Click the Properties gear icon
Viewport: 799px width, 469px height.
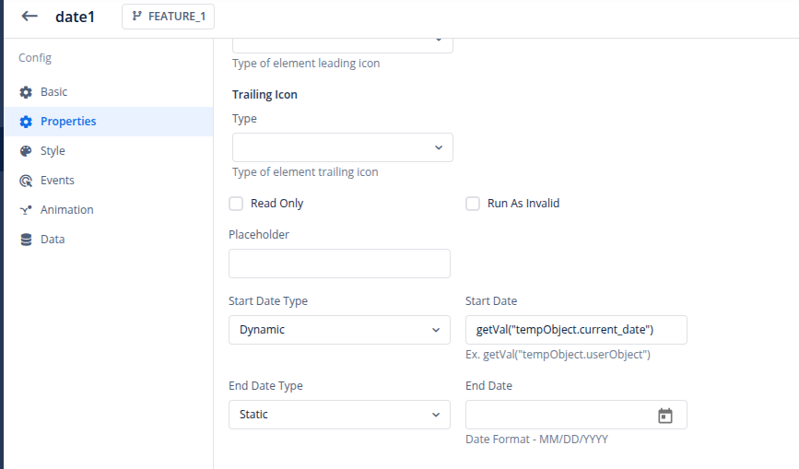tap(26, 122)
